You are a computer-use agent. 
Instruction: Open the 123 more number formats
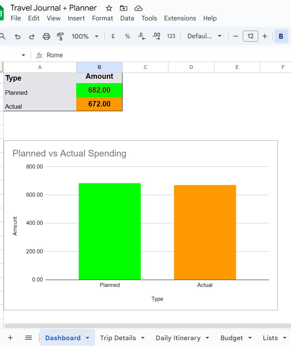click(171, 36)
